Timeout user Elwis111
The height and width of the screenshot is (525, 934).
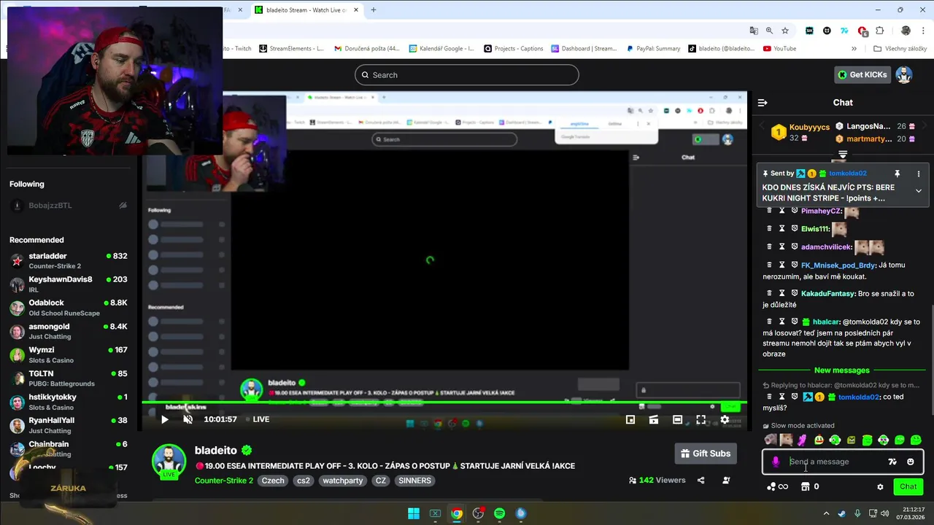pyautogui.click(x=782, y=229)
